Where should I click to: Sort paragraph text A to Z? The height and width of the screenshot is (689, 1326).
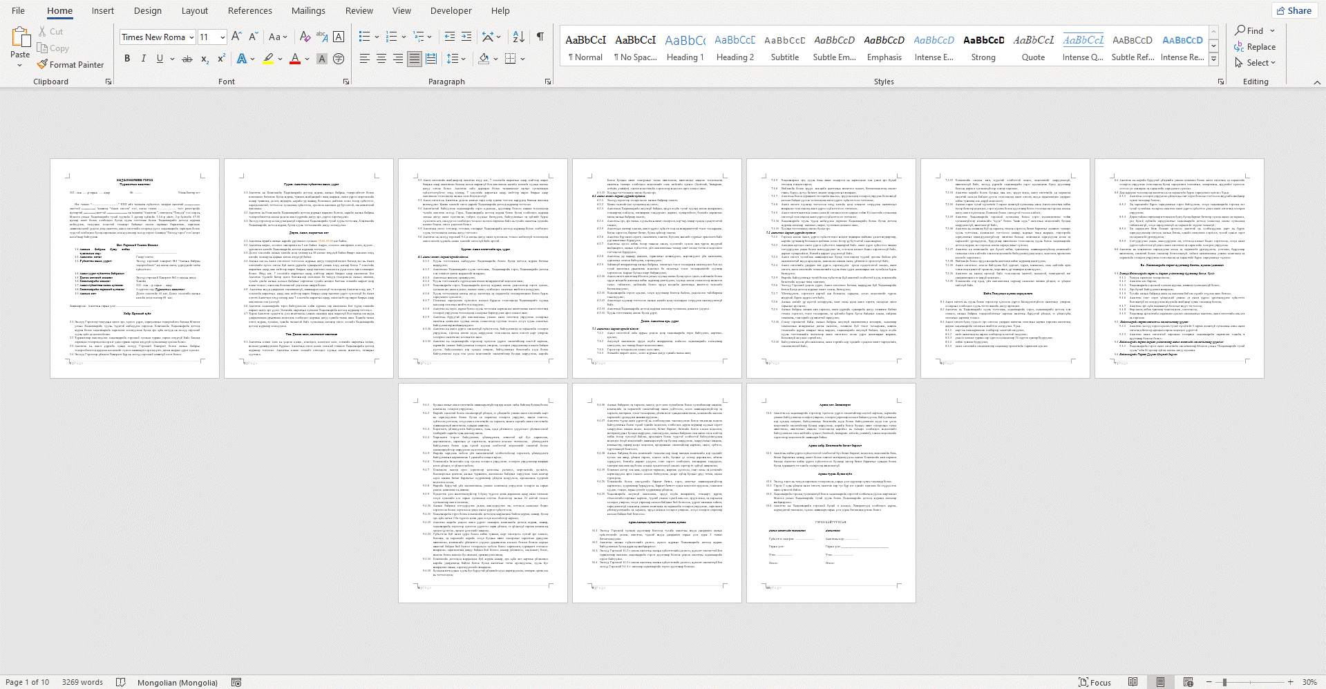point(519,37)
